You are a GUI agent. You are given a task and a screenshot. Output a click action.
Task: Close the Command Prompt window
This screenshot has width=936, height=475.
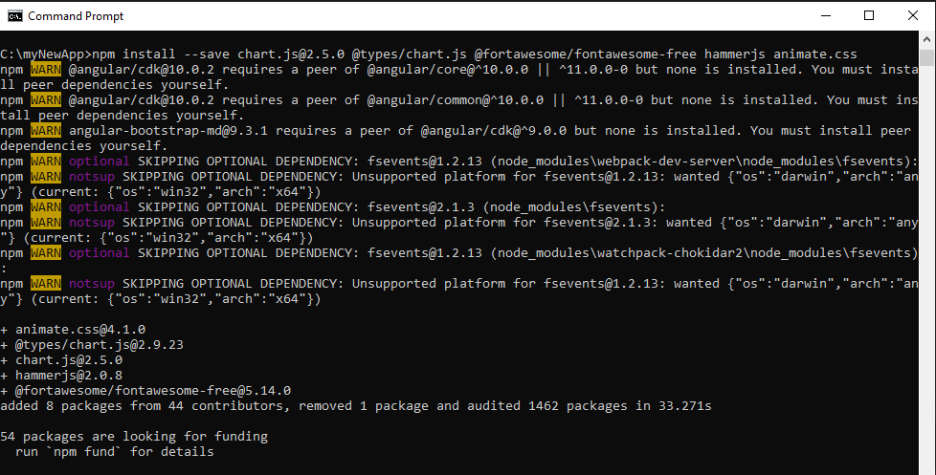click(913, 15)
